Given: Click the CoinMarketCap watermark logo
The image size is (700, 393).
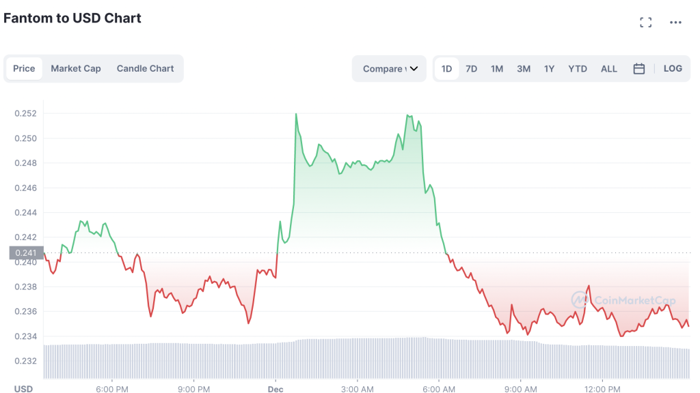Looking at the screenshot, I should 623,300.
